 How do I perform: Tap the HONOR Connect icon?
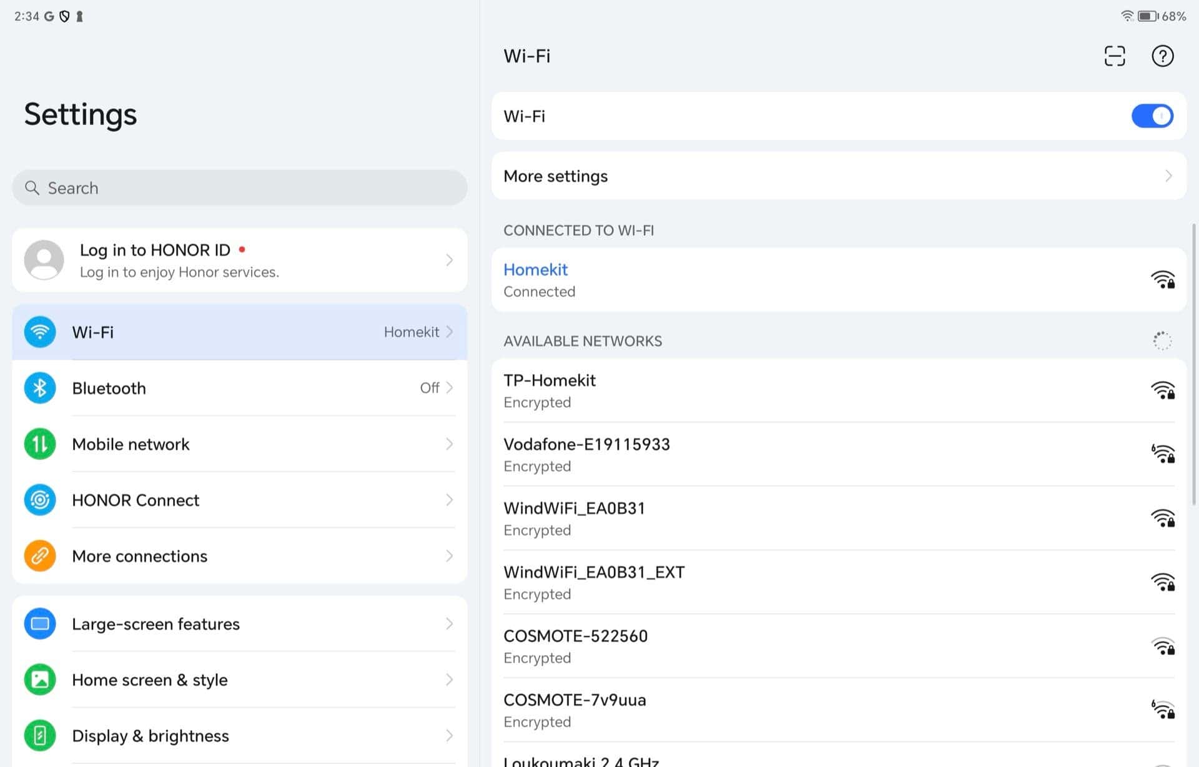tap(40, 500)
